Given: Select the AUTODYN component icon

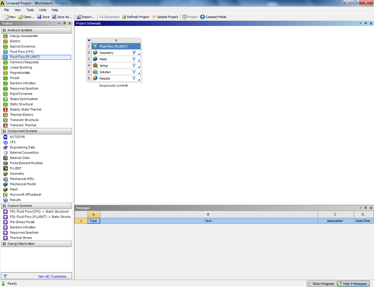Looking at the screenshot, I should (5, 137).
